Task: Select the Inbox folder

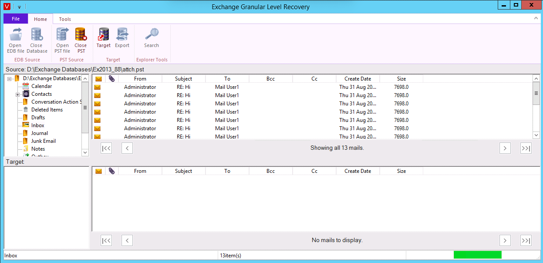Action: click(38, 125)
